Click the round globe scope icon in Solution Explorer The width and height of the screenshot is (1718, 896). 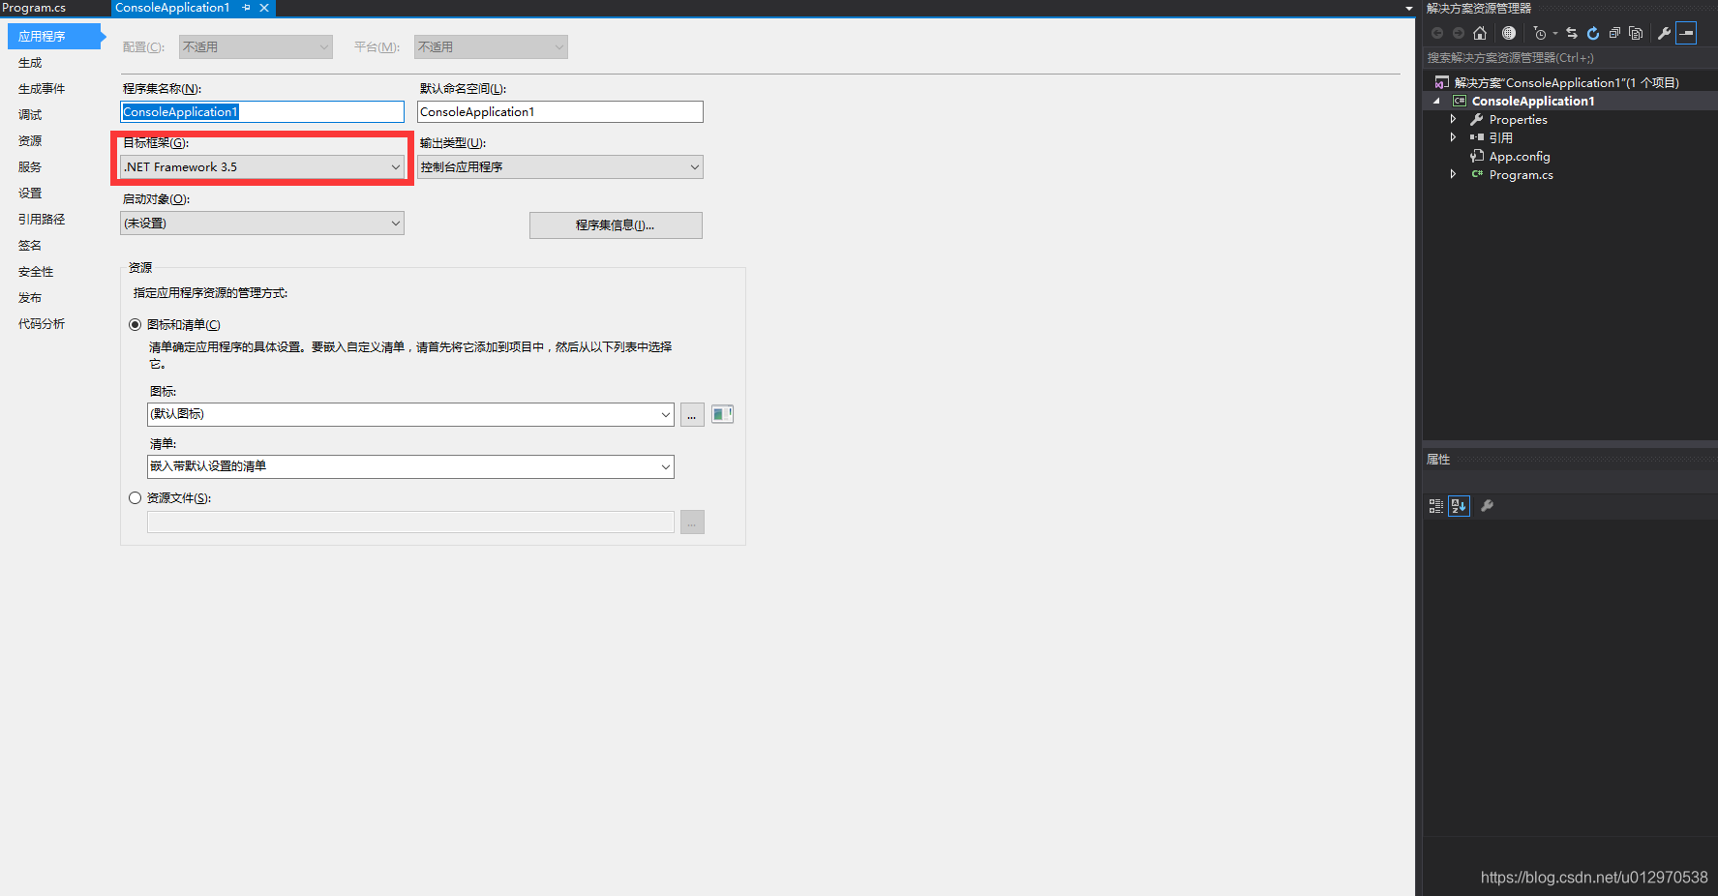tap(1509, 33)
